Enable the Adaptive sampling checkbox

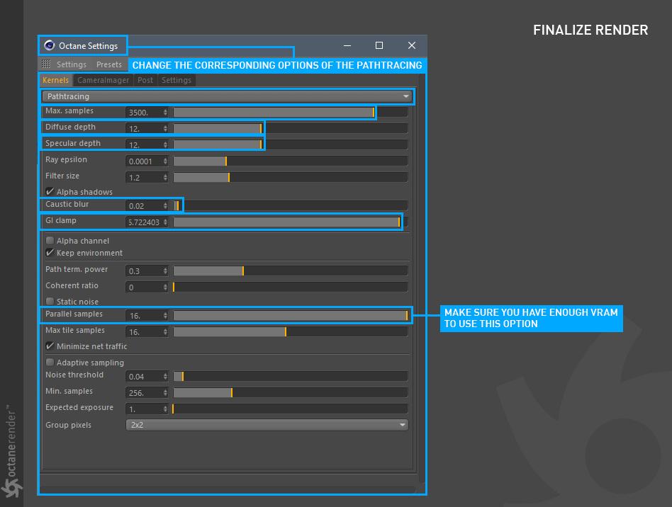[x=50, y=363]
